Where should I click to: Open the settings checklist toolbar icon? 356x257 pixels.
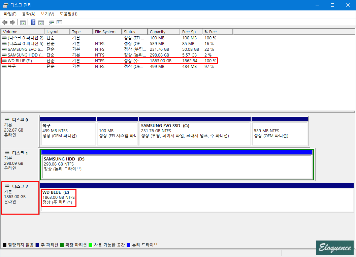pos(59,22)
